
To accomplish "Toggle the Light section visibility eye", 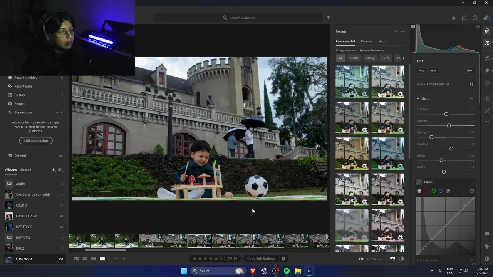I will pyautogui.click(x=471, y=98).
